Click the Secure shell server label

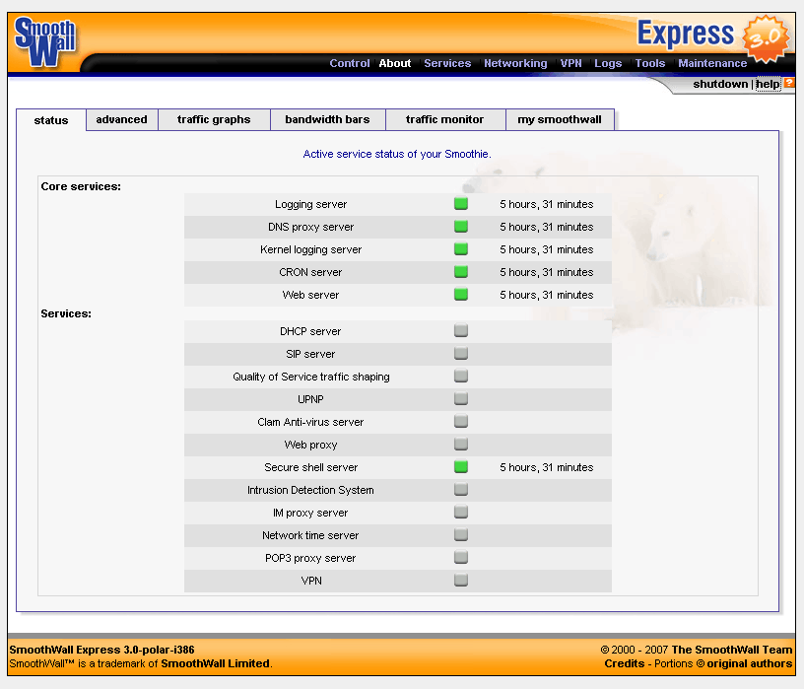point(310,467)
